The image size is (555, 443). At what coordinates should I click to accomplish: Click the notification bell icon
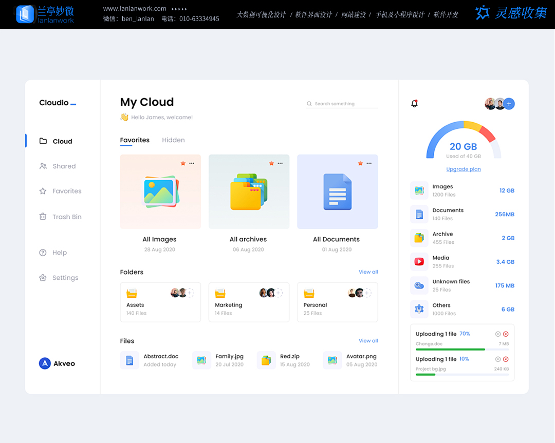pyautogui.click(x=414, y=104)
